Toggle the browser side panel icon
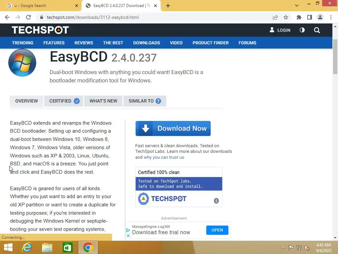338x254 pixels. (x=310, y=17)
